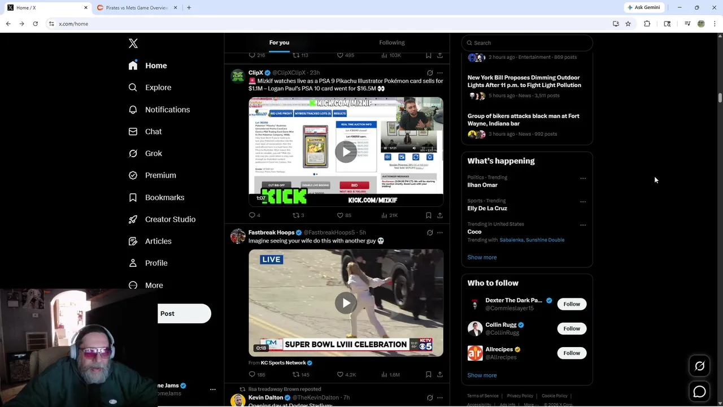Open the Sabalenka trending link
This screenshot has height=407, width=723.
click(x=511, y=240)
